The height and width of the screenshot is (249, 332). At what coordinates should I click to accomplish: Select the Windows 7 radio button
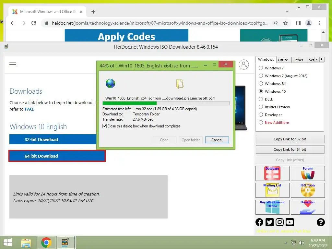point(261,68)
